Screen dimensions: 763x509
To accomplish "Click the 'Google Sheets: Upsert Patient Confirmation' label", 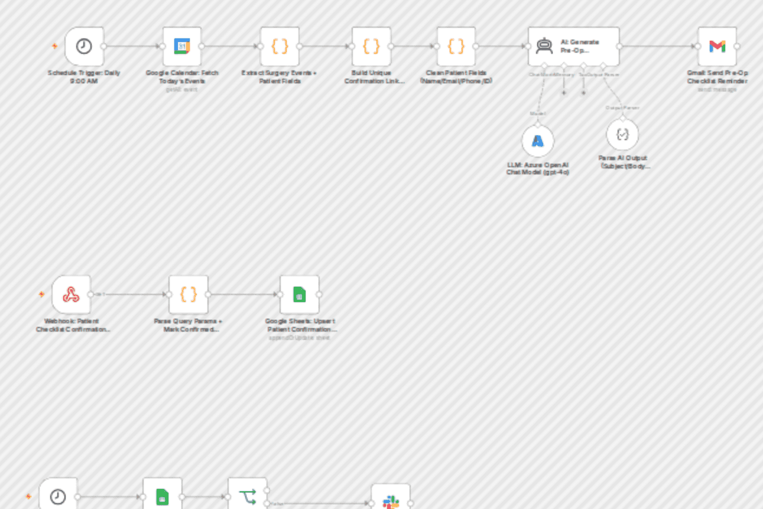I will (301, 325).
